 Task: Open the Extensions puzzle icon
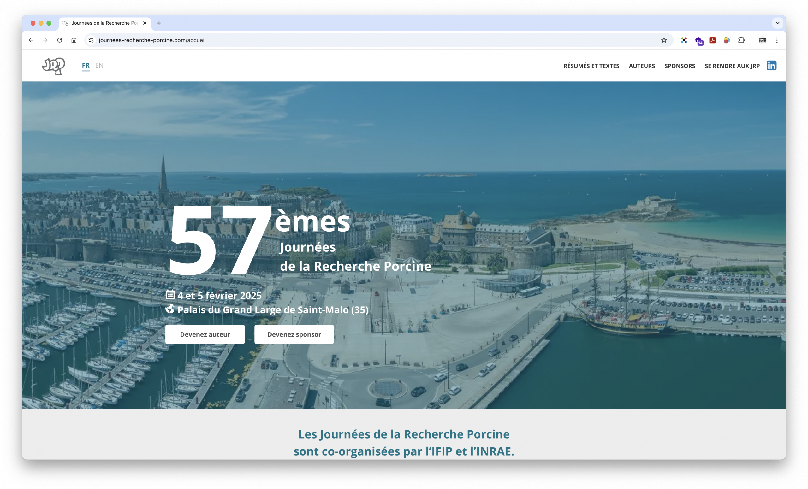tap(741, 40)
